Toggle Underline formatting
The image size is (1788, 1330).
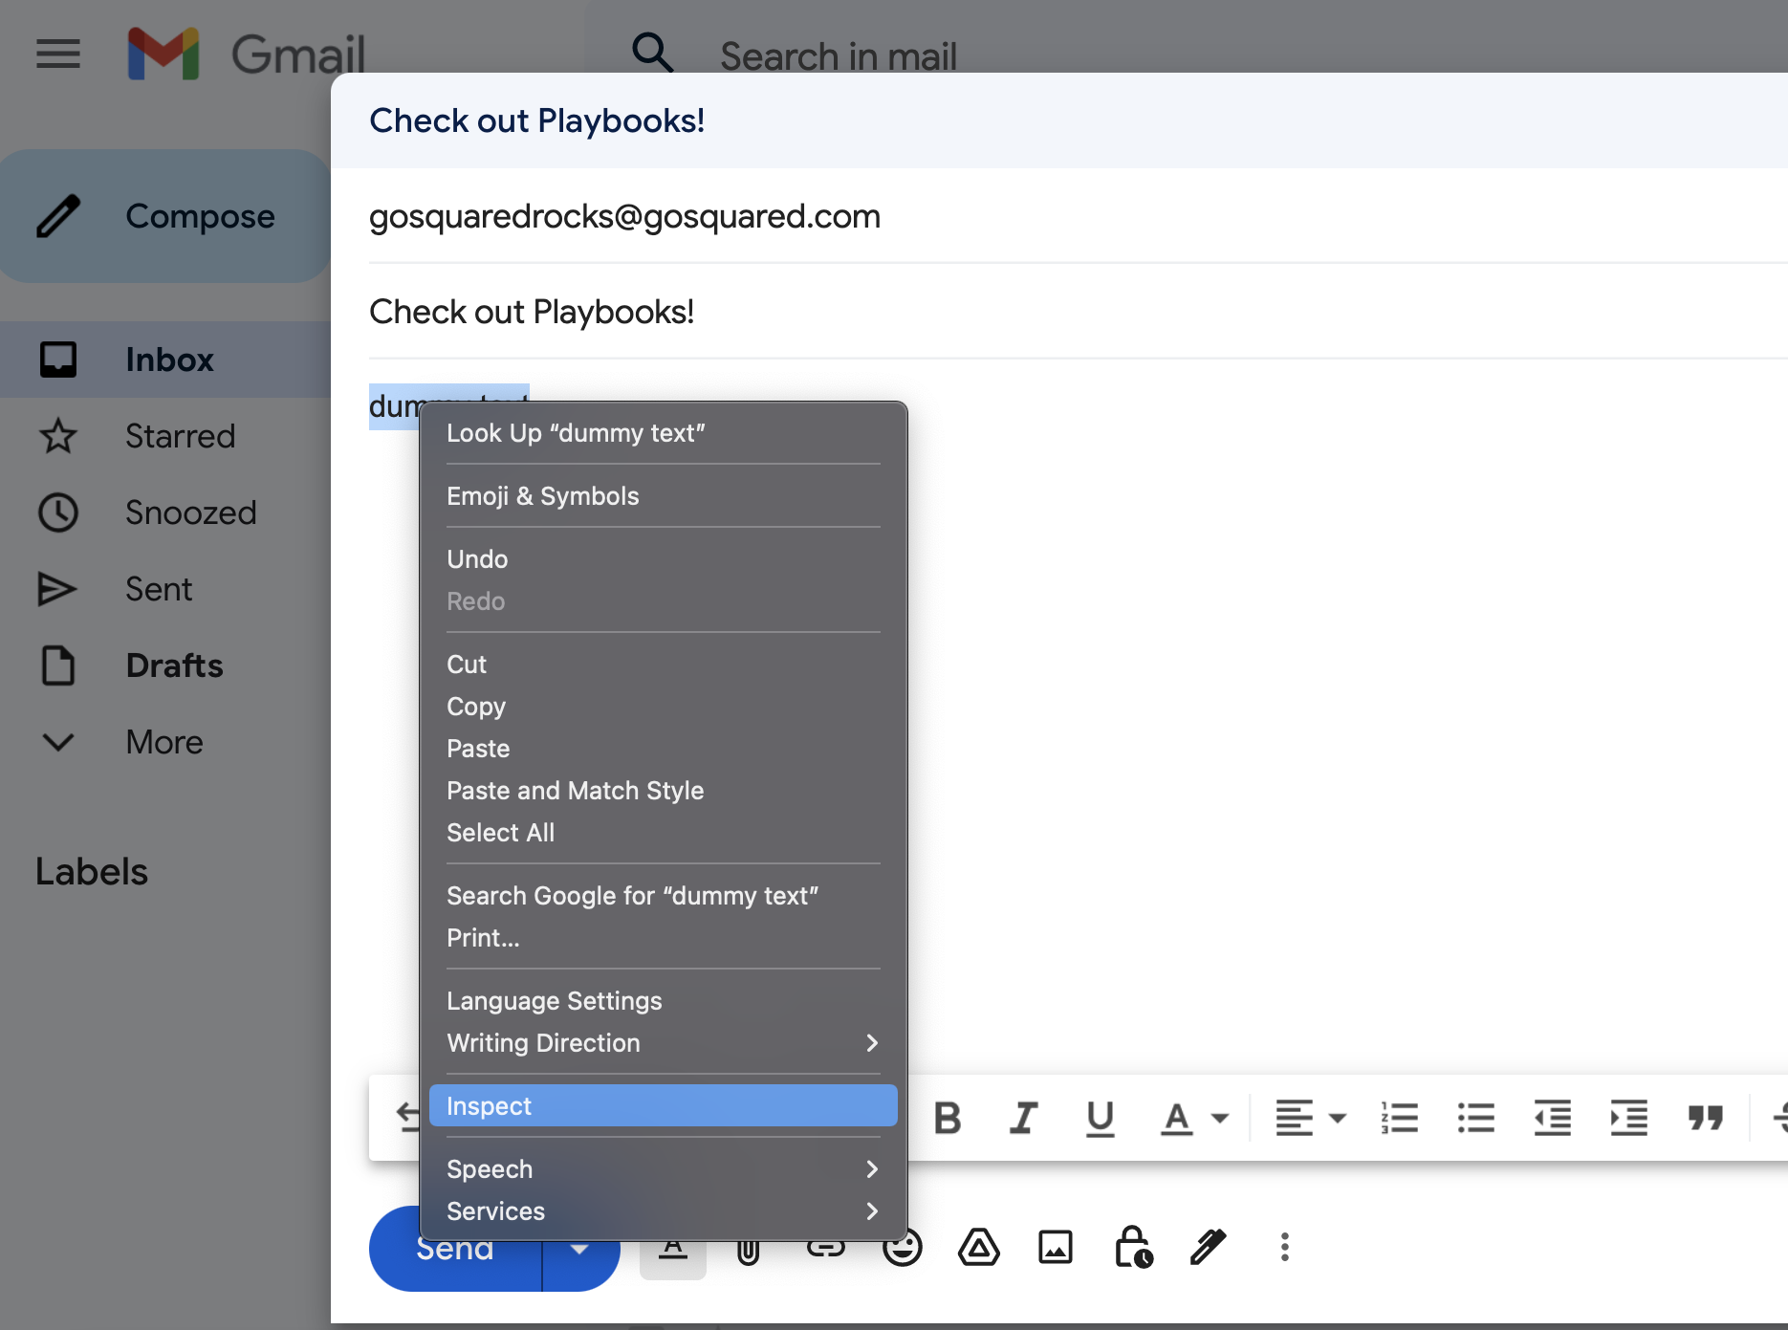pos(1101,1118)
